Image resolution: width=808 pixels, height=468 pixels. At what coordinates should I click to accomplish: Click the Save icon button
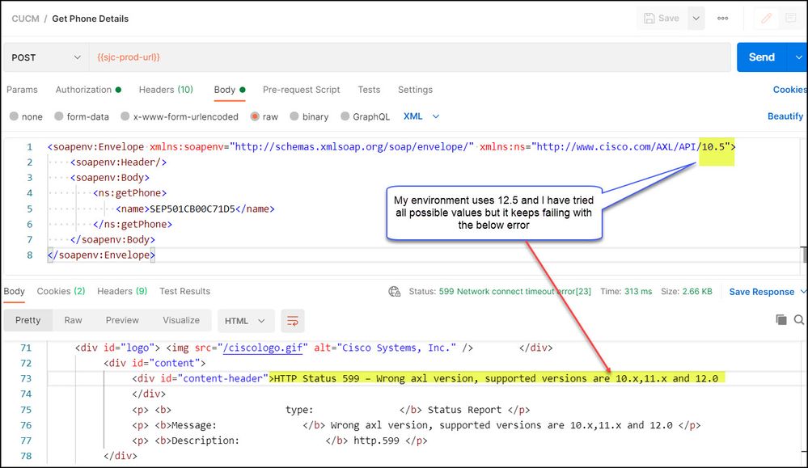(x=662, y=19)
